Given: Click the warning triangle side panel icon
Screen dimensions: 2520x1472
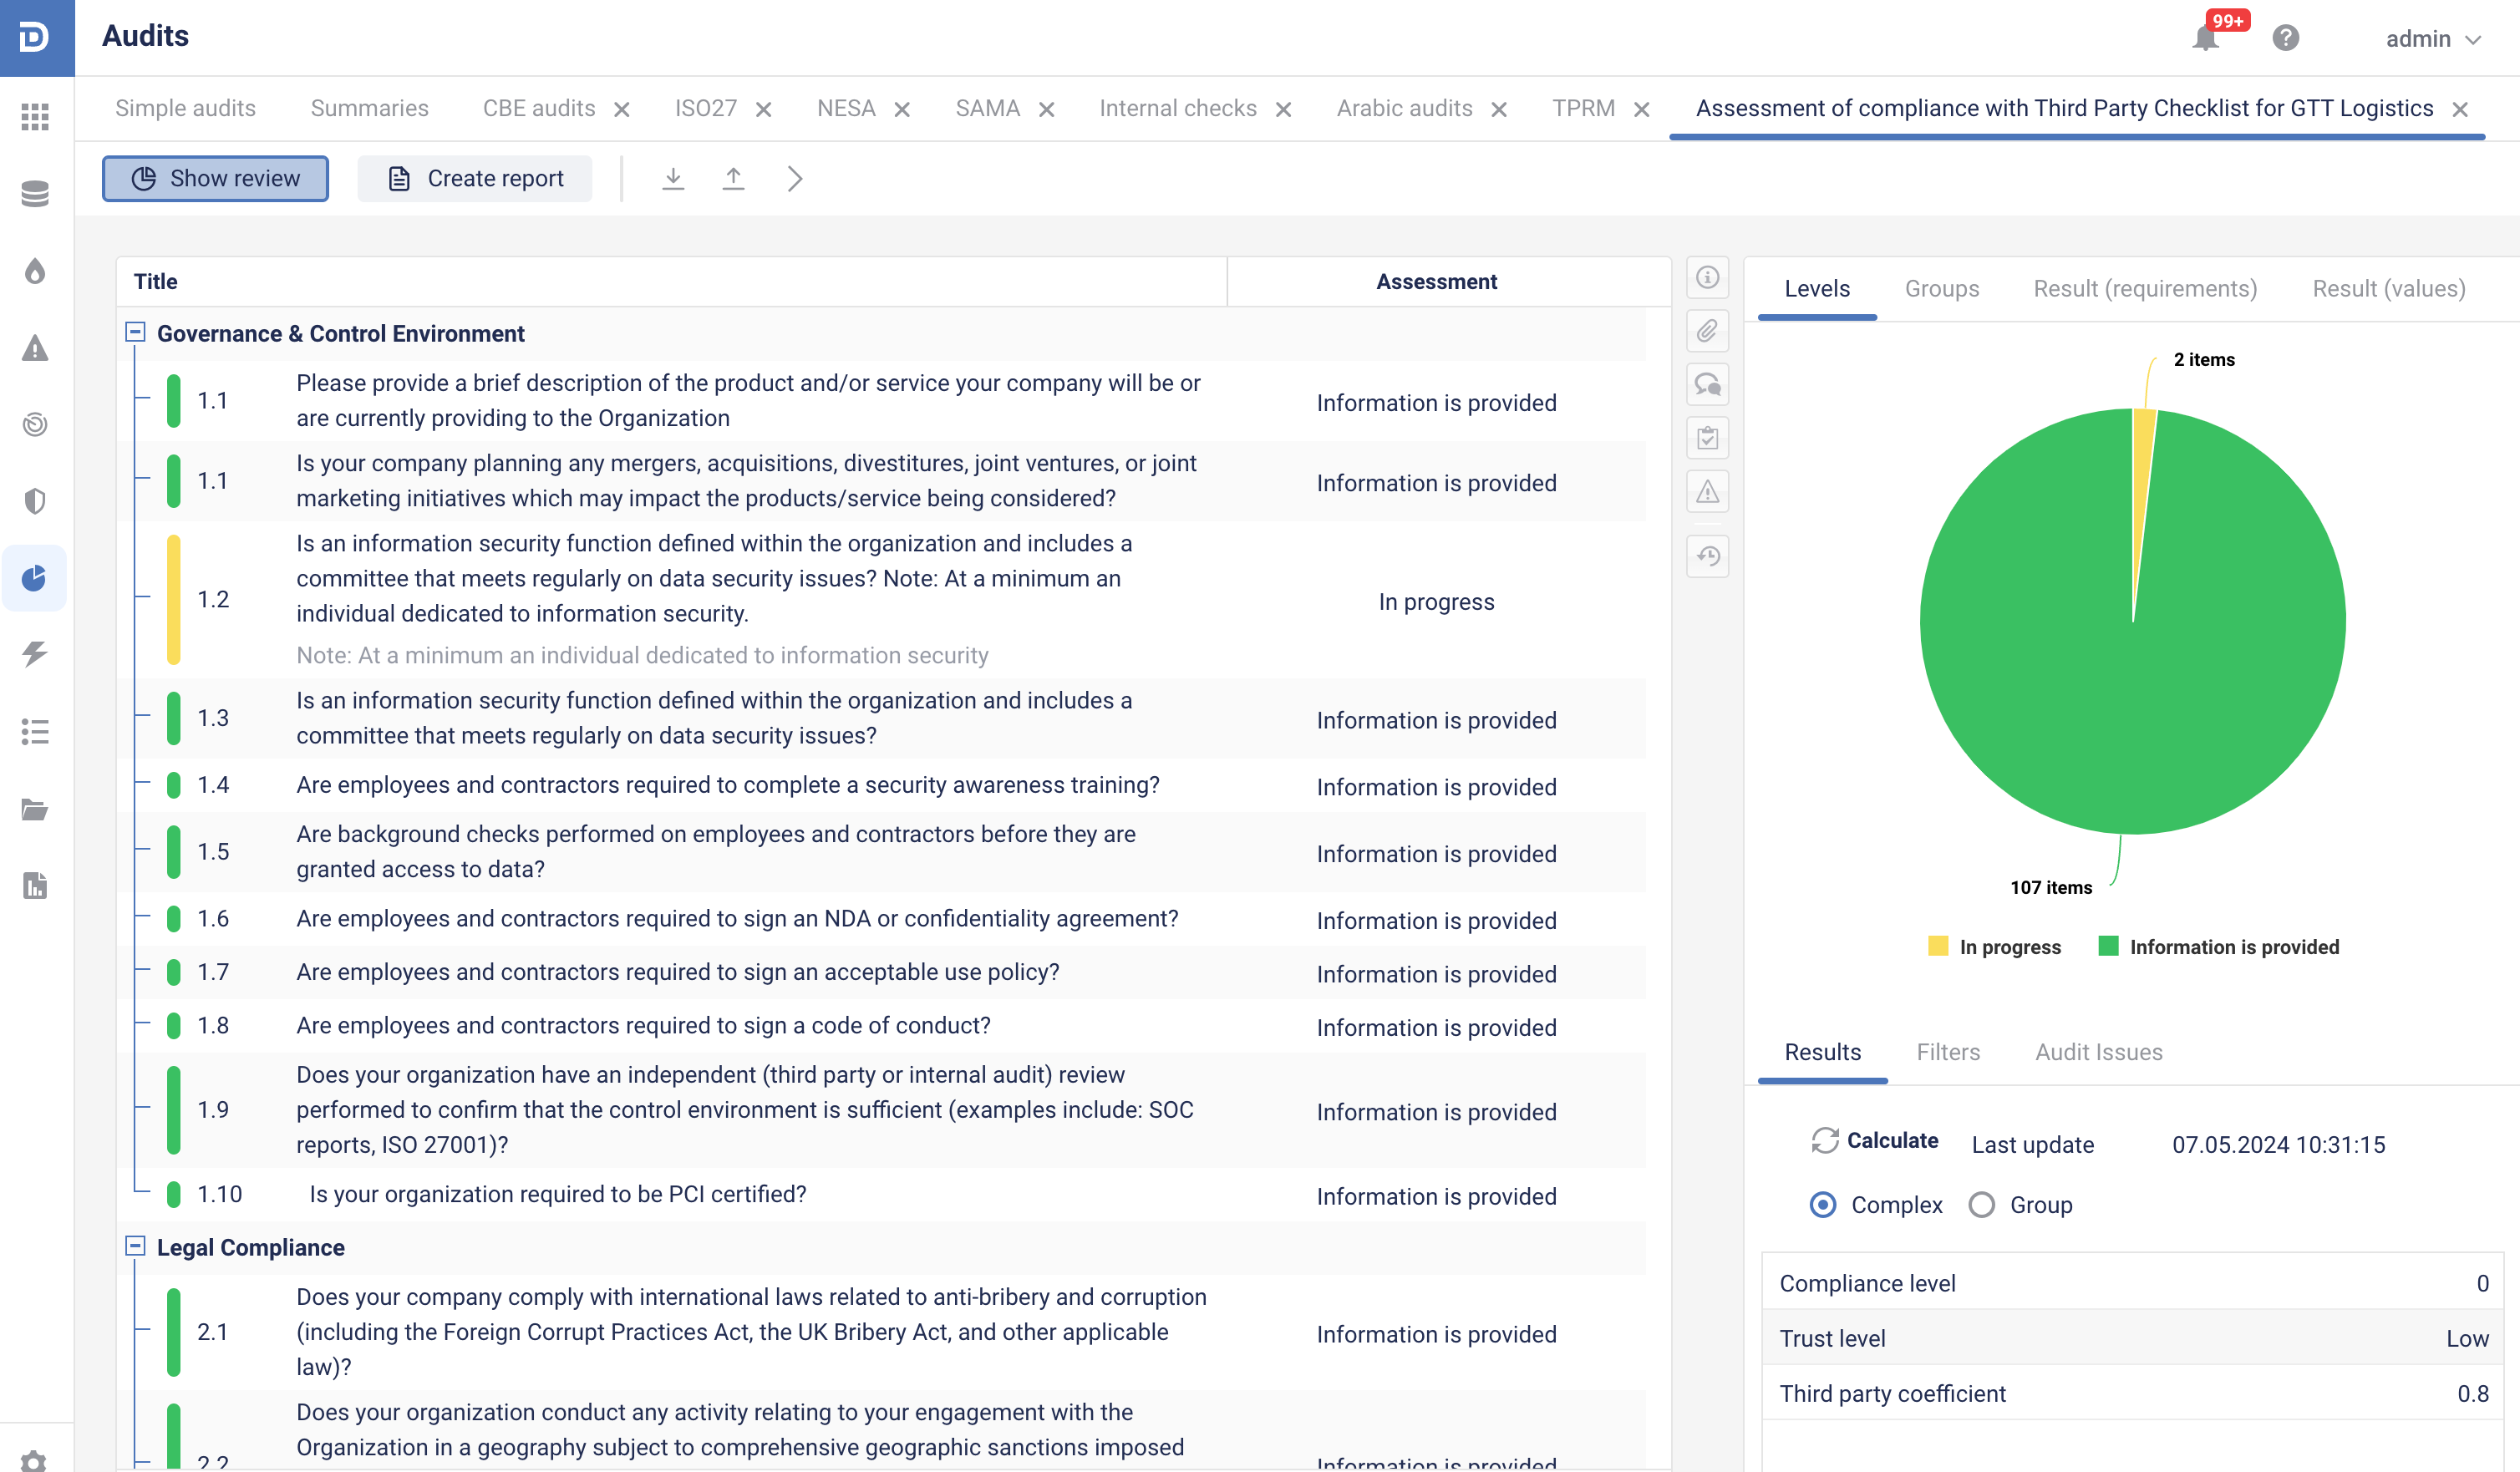Looking at the screenshot, I should pos(1707,491).
